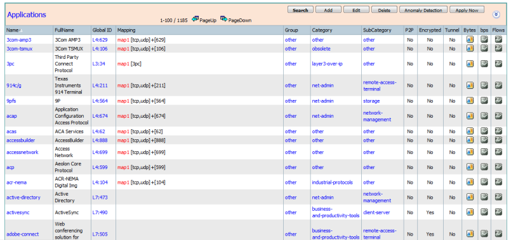Sort by SubCategory column header
This screenshot has height=240, width=511.
(377, 30)
